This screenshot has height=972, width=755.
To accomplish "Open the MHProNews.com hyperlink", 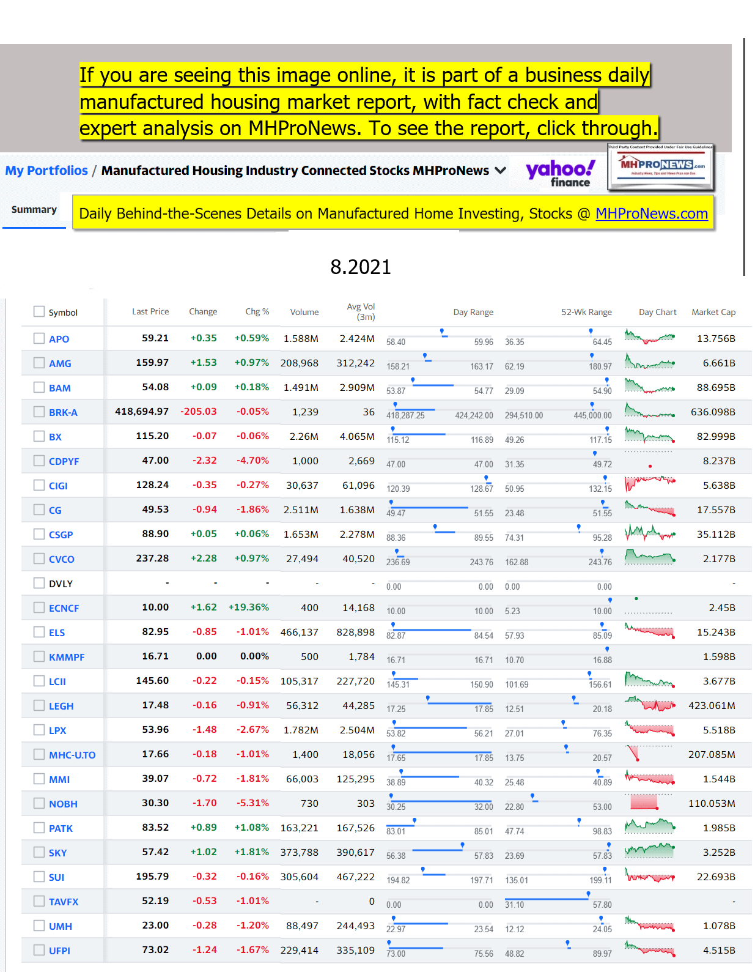I will click(x=651, y=213).
